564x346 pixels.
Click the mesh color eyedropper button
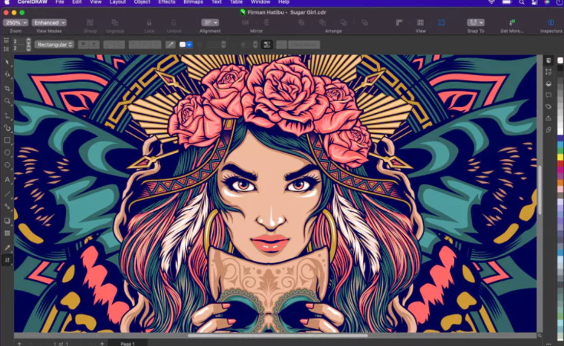click(x=170, y=44)
